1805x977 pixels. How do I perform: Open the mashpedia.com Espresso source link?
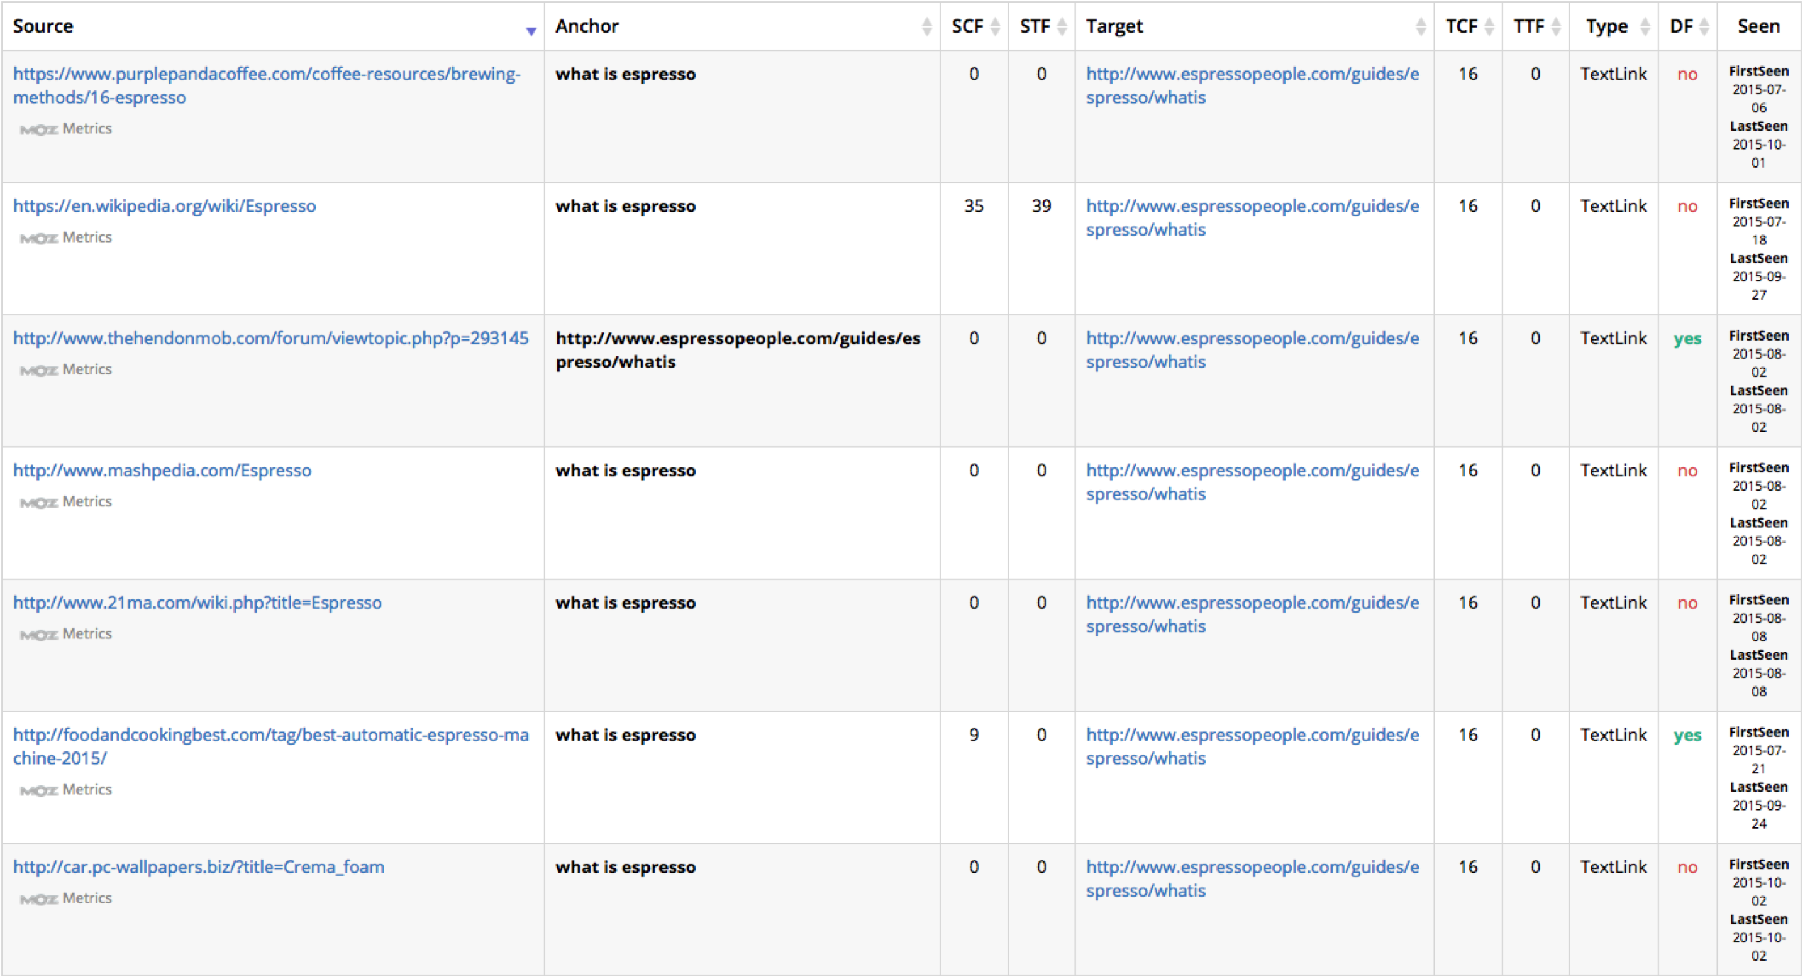coord(162,471)
